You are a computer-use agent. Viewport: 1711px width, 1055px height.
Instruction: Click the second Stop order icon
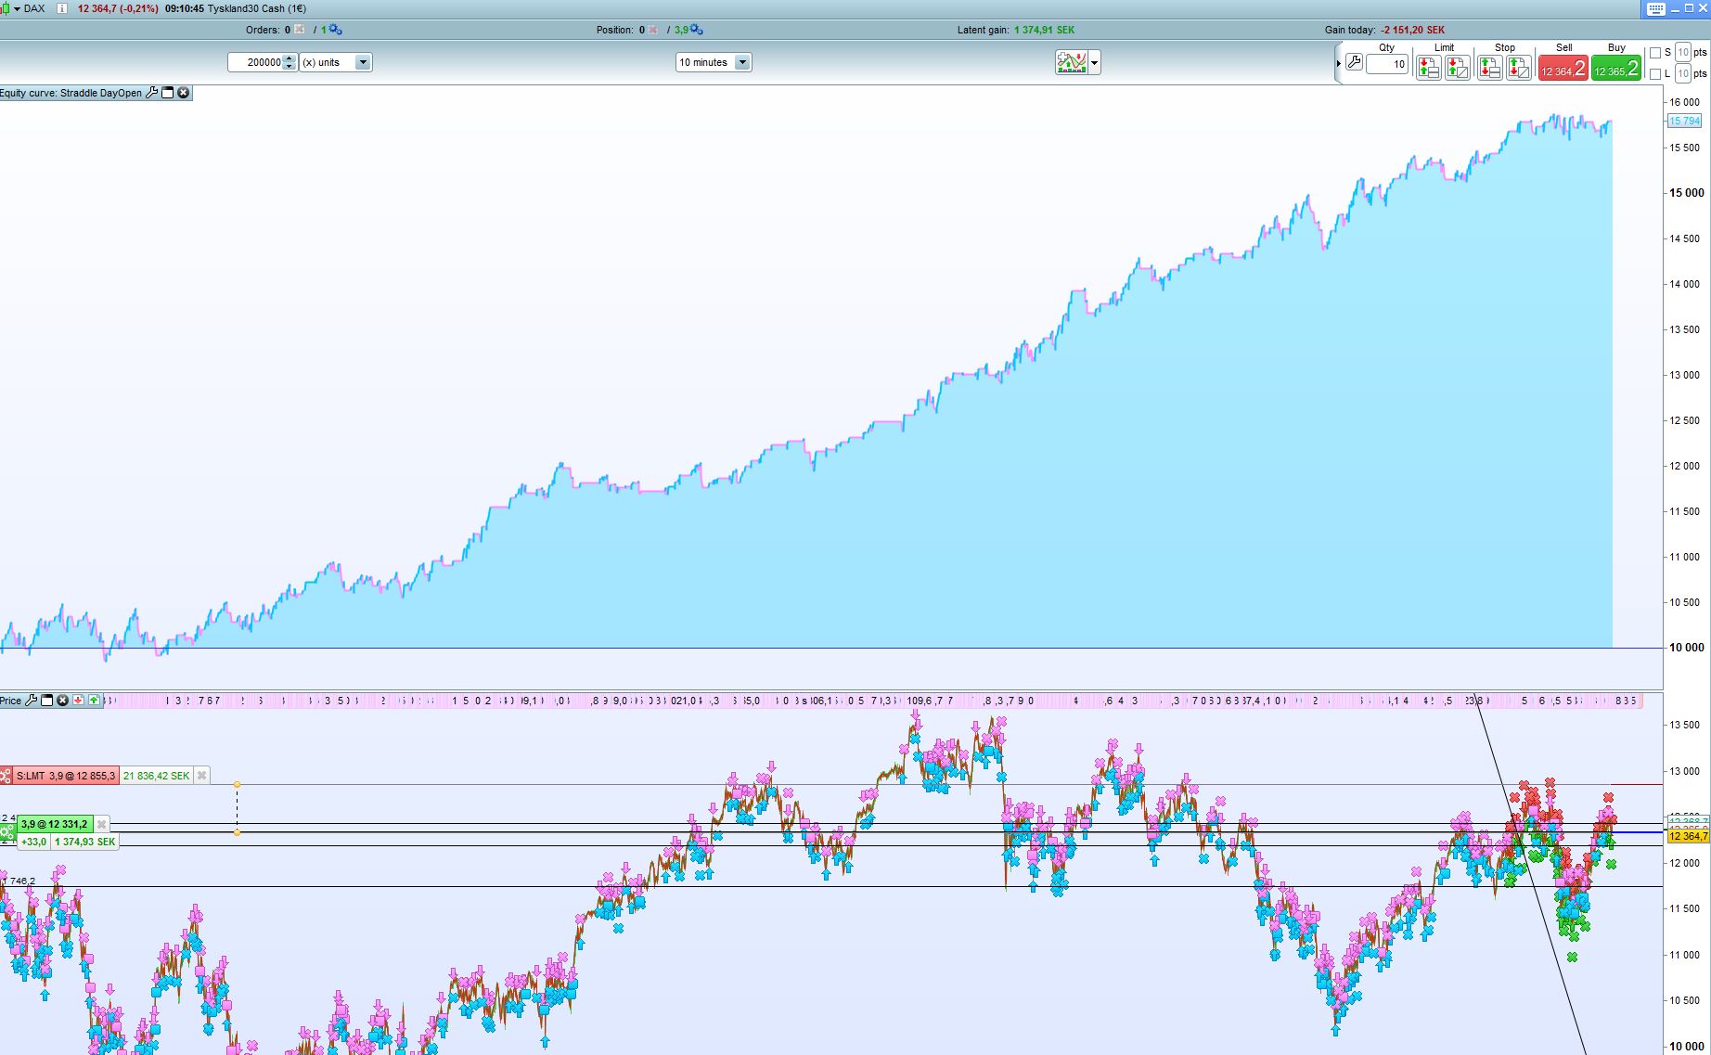point(1519,68)
